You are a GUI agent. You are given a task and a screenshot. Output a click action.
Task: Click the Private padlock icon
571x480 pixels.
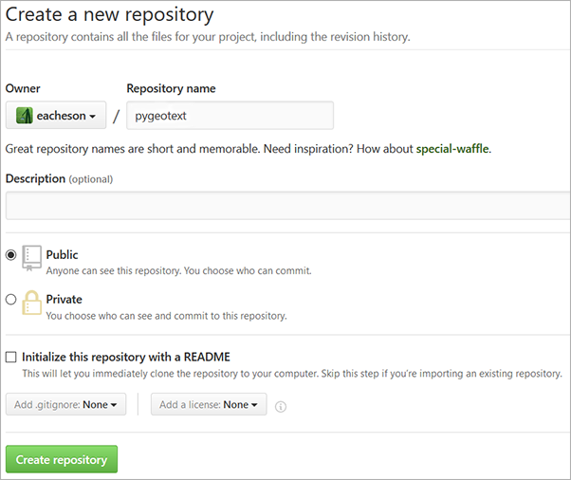31,303
